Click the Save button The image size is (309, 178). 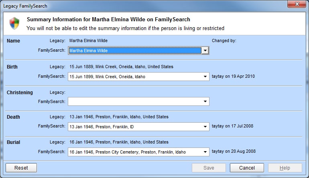[x=209, y=168]
